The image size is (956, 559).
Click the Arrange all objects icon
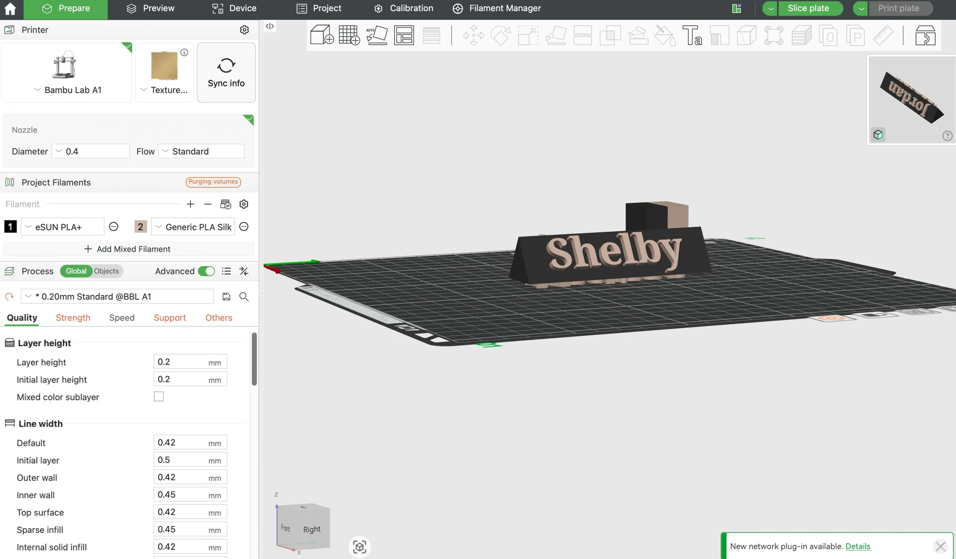click(404, 35)
